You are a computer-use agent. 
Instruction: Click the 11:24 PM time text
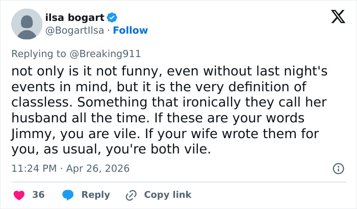pyautogui.click(x=34, y=168)
